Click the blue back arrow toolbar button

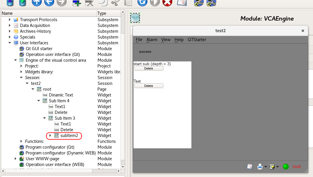click(x=49, y=3)
